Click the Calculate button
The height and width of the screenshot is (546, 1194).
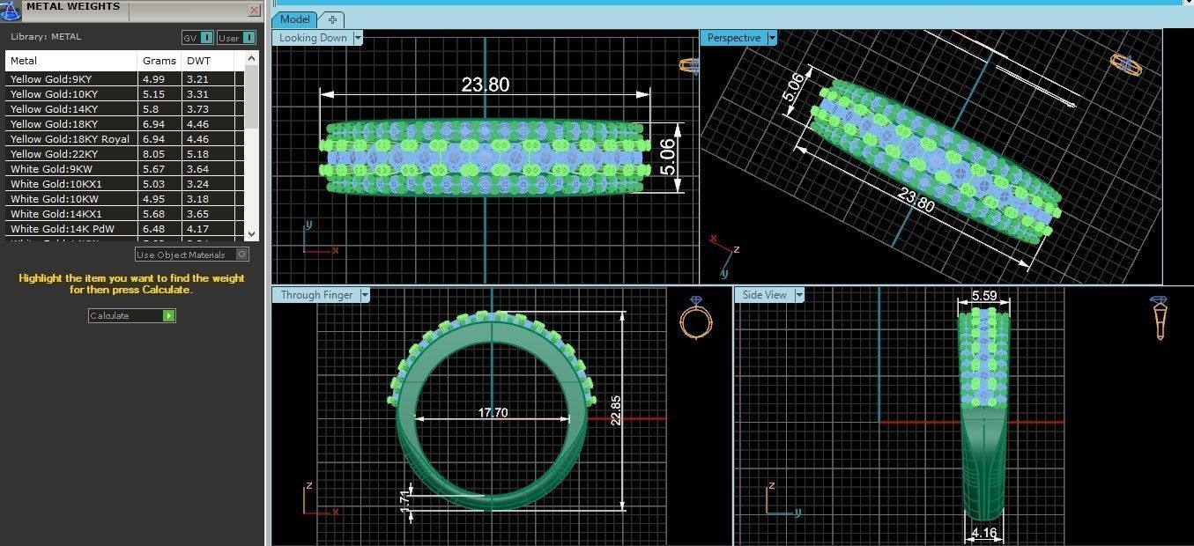click(132, 315)
